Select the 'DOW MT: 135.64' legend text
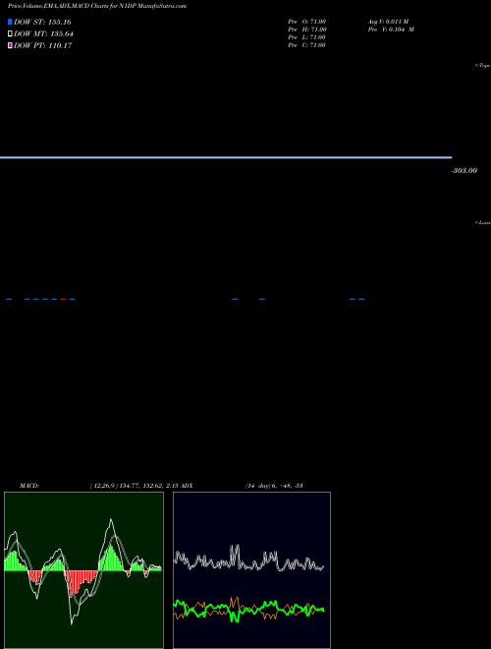Screen dimensions: 491x649 pyautogui.click(x=44, y=34)
